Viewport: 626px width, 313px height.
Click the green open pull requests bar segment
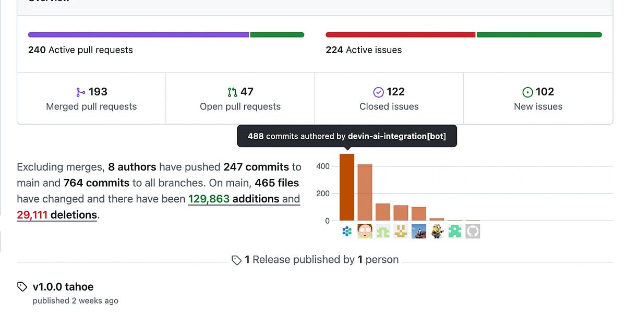pos(277,35)
